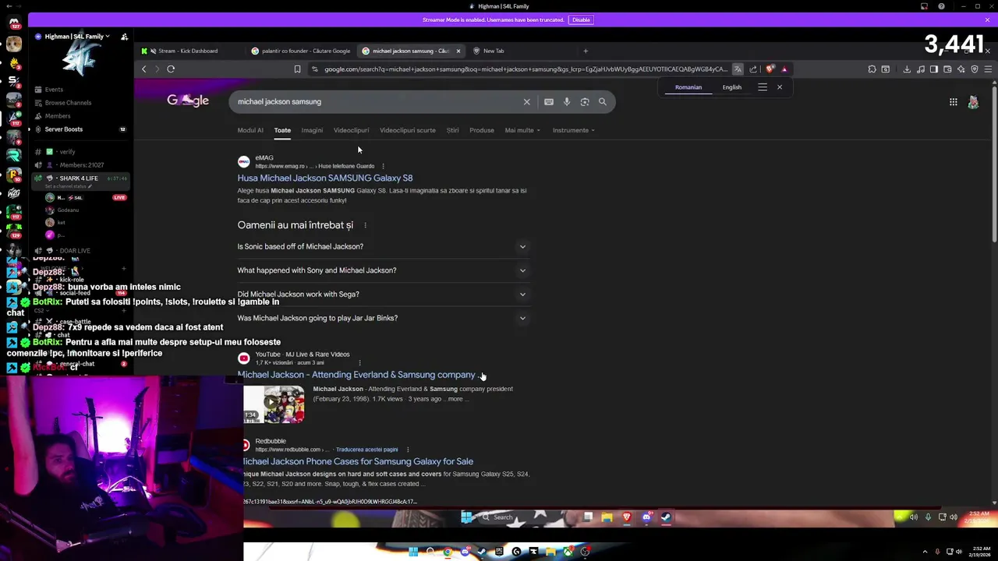Close the translate popup
The width and height of the screenshot is (998, 561).
pyautogui.click(x=779, y=87)
